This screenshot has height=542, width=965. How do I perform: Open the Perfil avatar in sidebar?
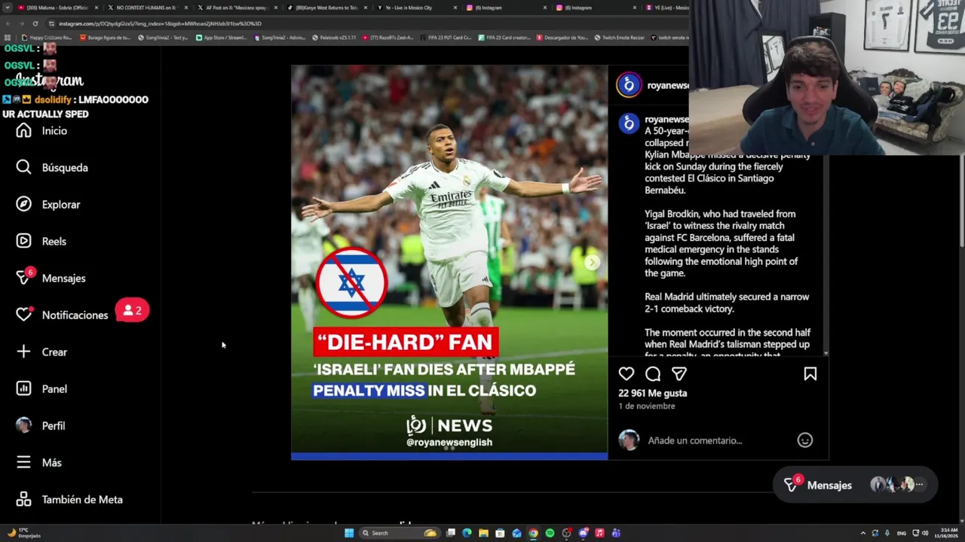click(x=23, y=425)
